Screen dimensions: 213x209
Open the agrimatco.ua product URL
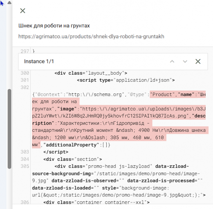point(91,36)
